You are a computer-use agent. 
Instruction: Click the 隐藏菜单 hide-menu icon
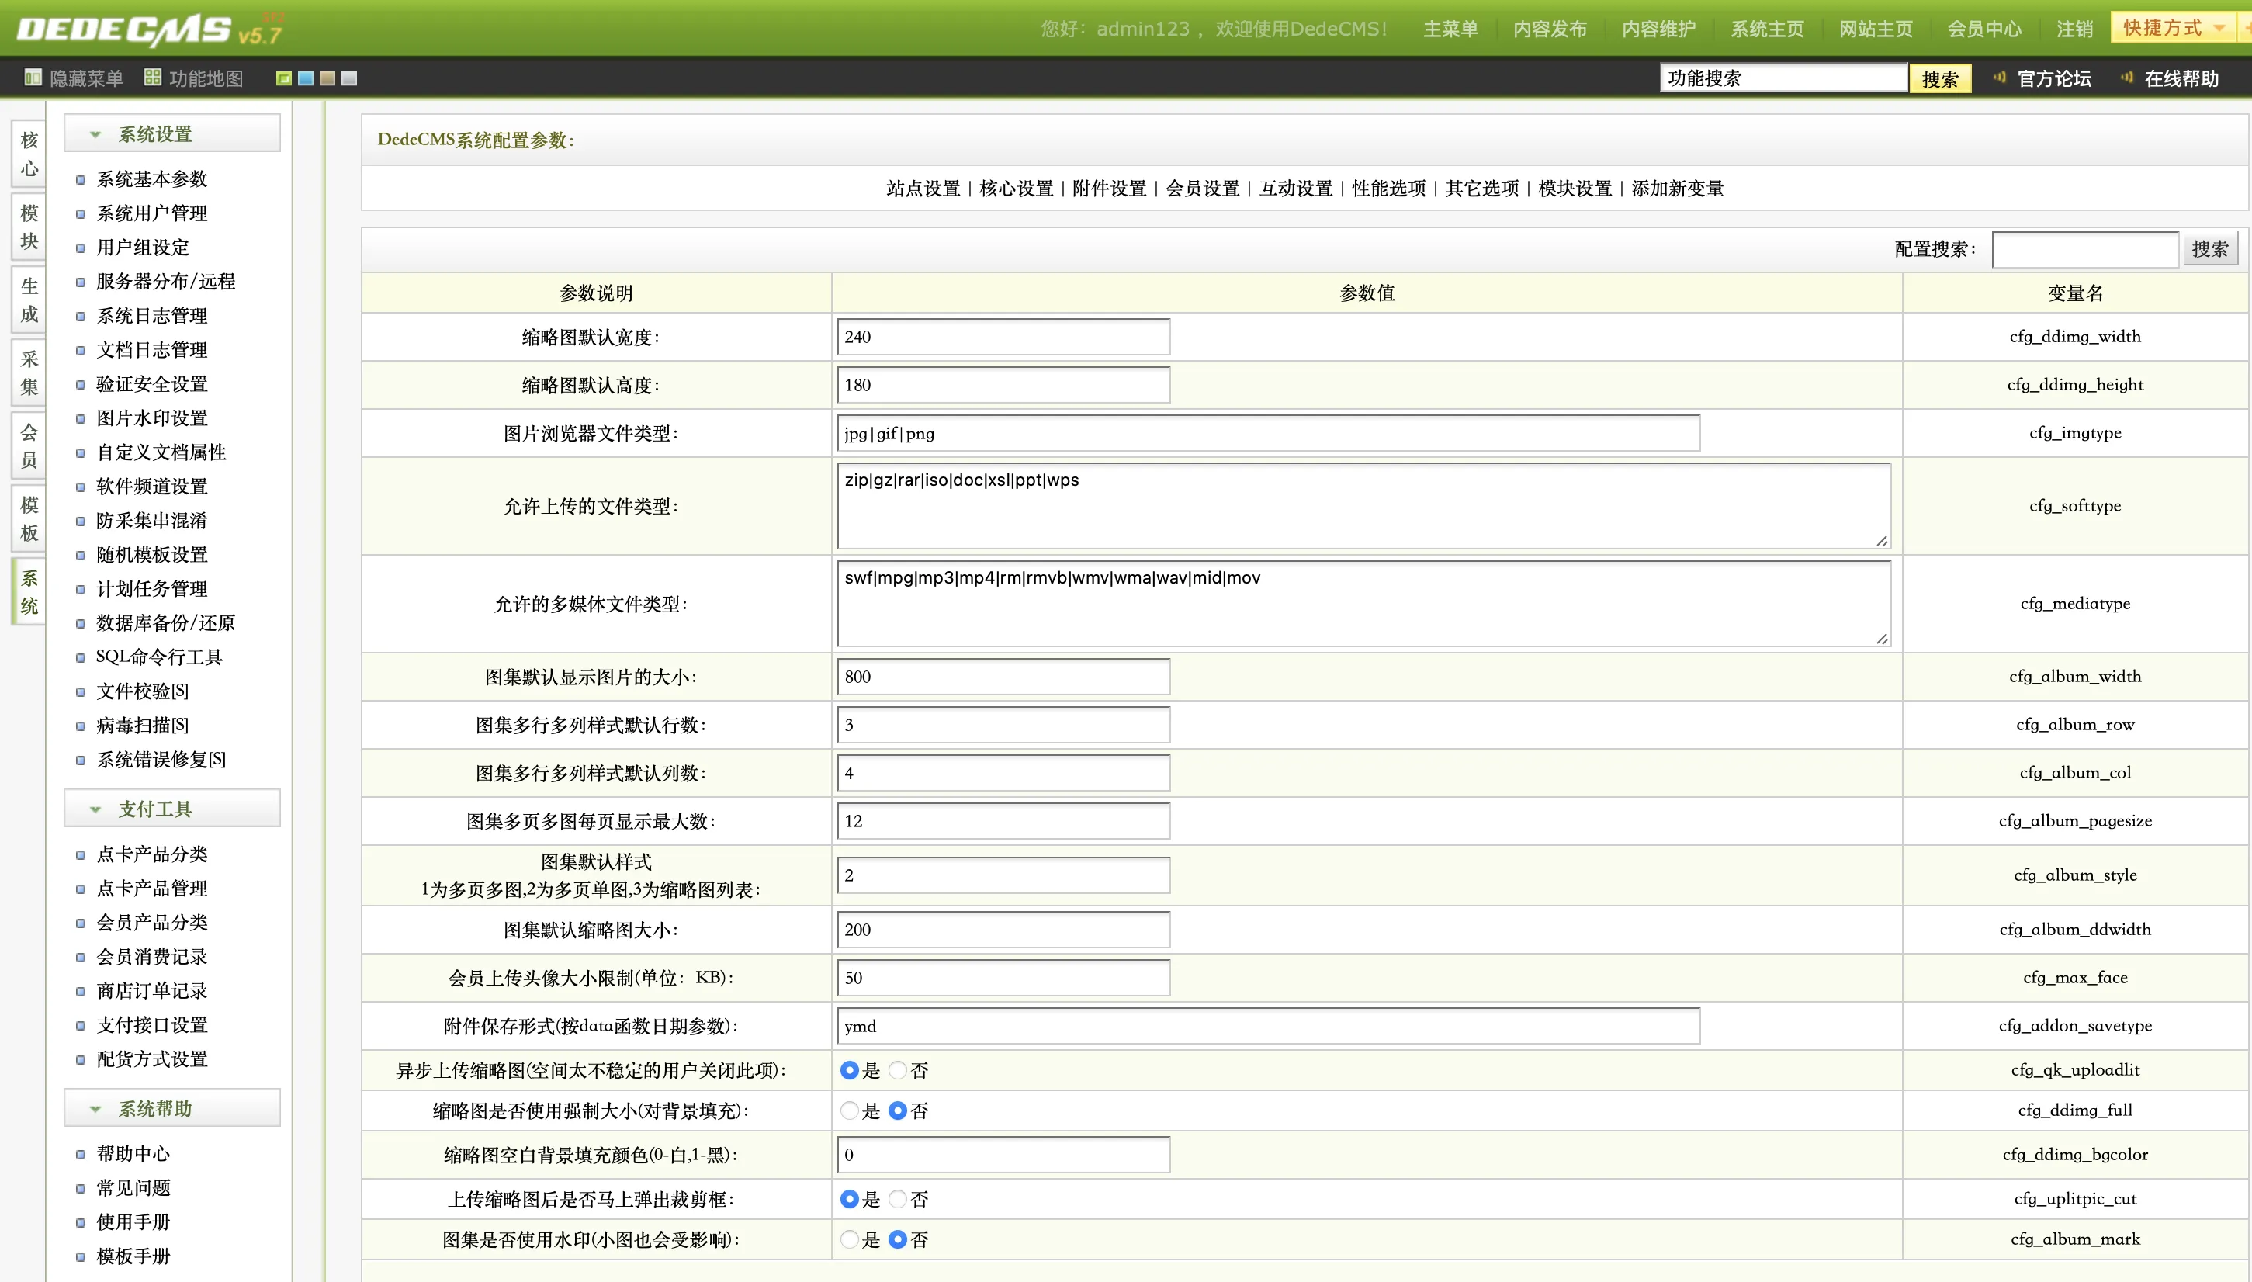[33, 78]
